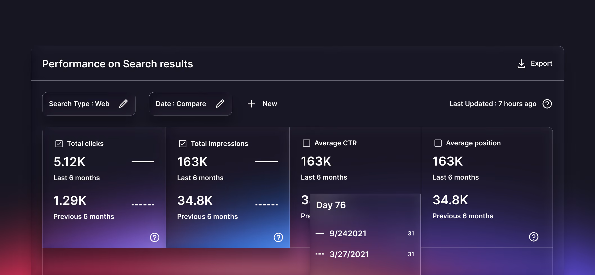Click the 5.12K value in Total clicks
This screenshot has height=275, width=595.
click(x=69, y=162)
